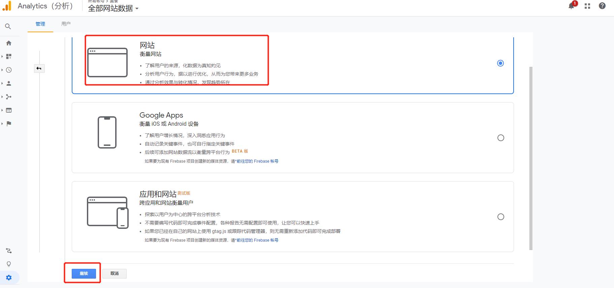
Task: Expand the Audience sidebar arrow
Action: (x=2, y=83)
